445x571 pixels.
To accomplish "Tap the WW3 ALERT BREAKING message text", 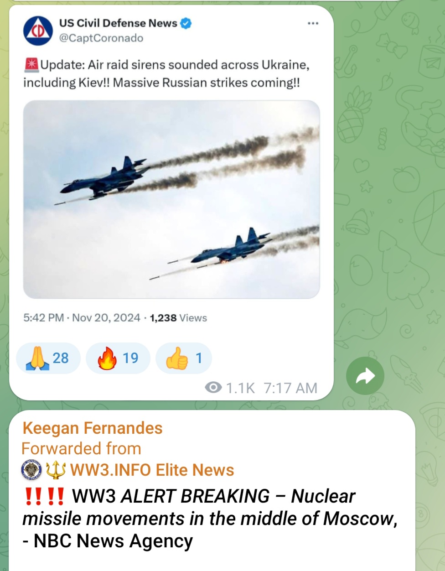I will point(210,519).
